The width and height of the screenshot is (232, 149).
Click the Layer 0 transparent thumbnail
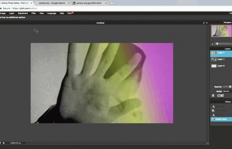214,66
